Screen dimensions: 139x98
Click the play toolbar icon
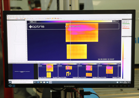coord(12,18)
